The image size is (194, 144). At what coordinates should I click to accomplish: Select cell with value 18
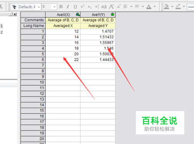tap(63, 48)
